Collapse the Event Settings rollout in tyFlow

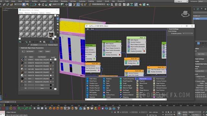tap(174, 29)
